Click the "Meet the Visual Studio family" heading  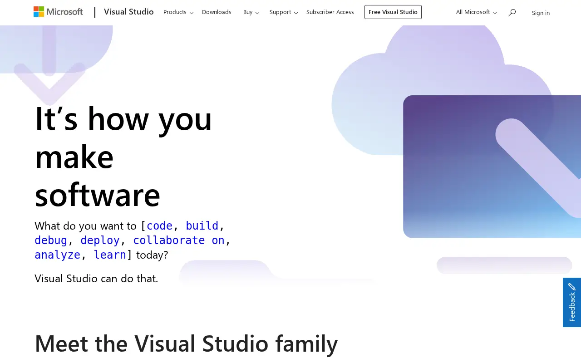coord(186,343)
